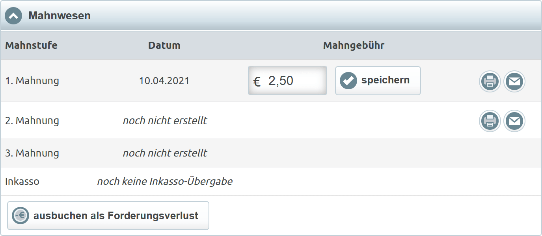Screen dimensions: 542x236
Task: Click the Mahnwesen panel title
Action: pyautogui.click(x=60, y=16)
